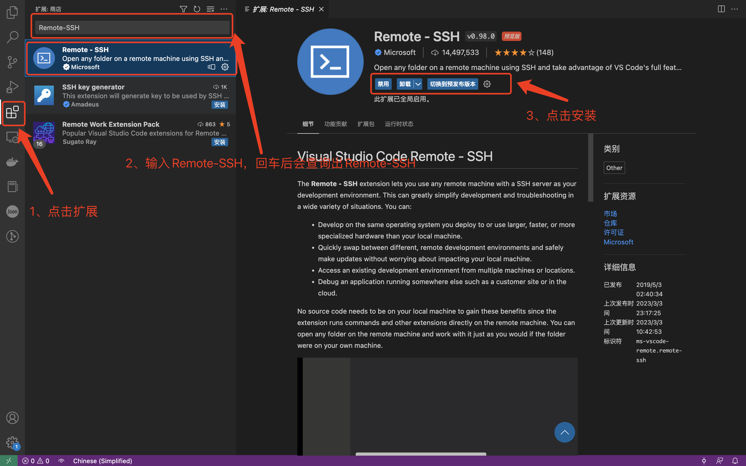The height and width of the screenshot is (466, 746).
Task: Open the 许可证 link
Action: point(614,232)
